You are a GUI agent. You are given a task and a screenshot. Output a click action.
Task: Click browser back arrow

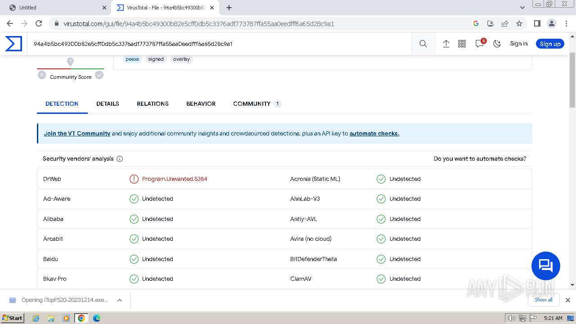click(x=10, y=23)
